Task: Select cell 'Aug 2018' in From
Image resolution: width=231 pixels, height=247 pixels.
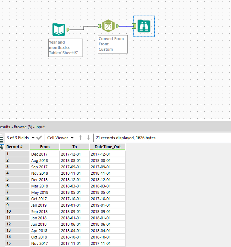Action: pyautogui.click(x=45, y=161)
